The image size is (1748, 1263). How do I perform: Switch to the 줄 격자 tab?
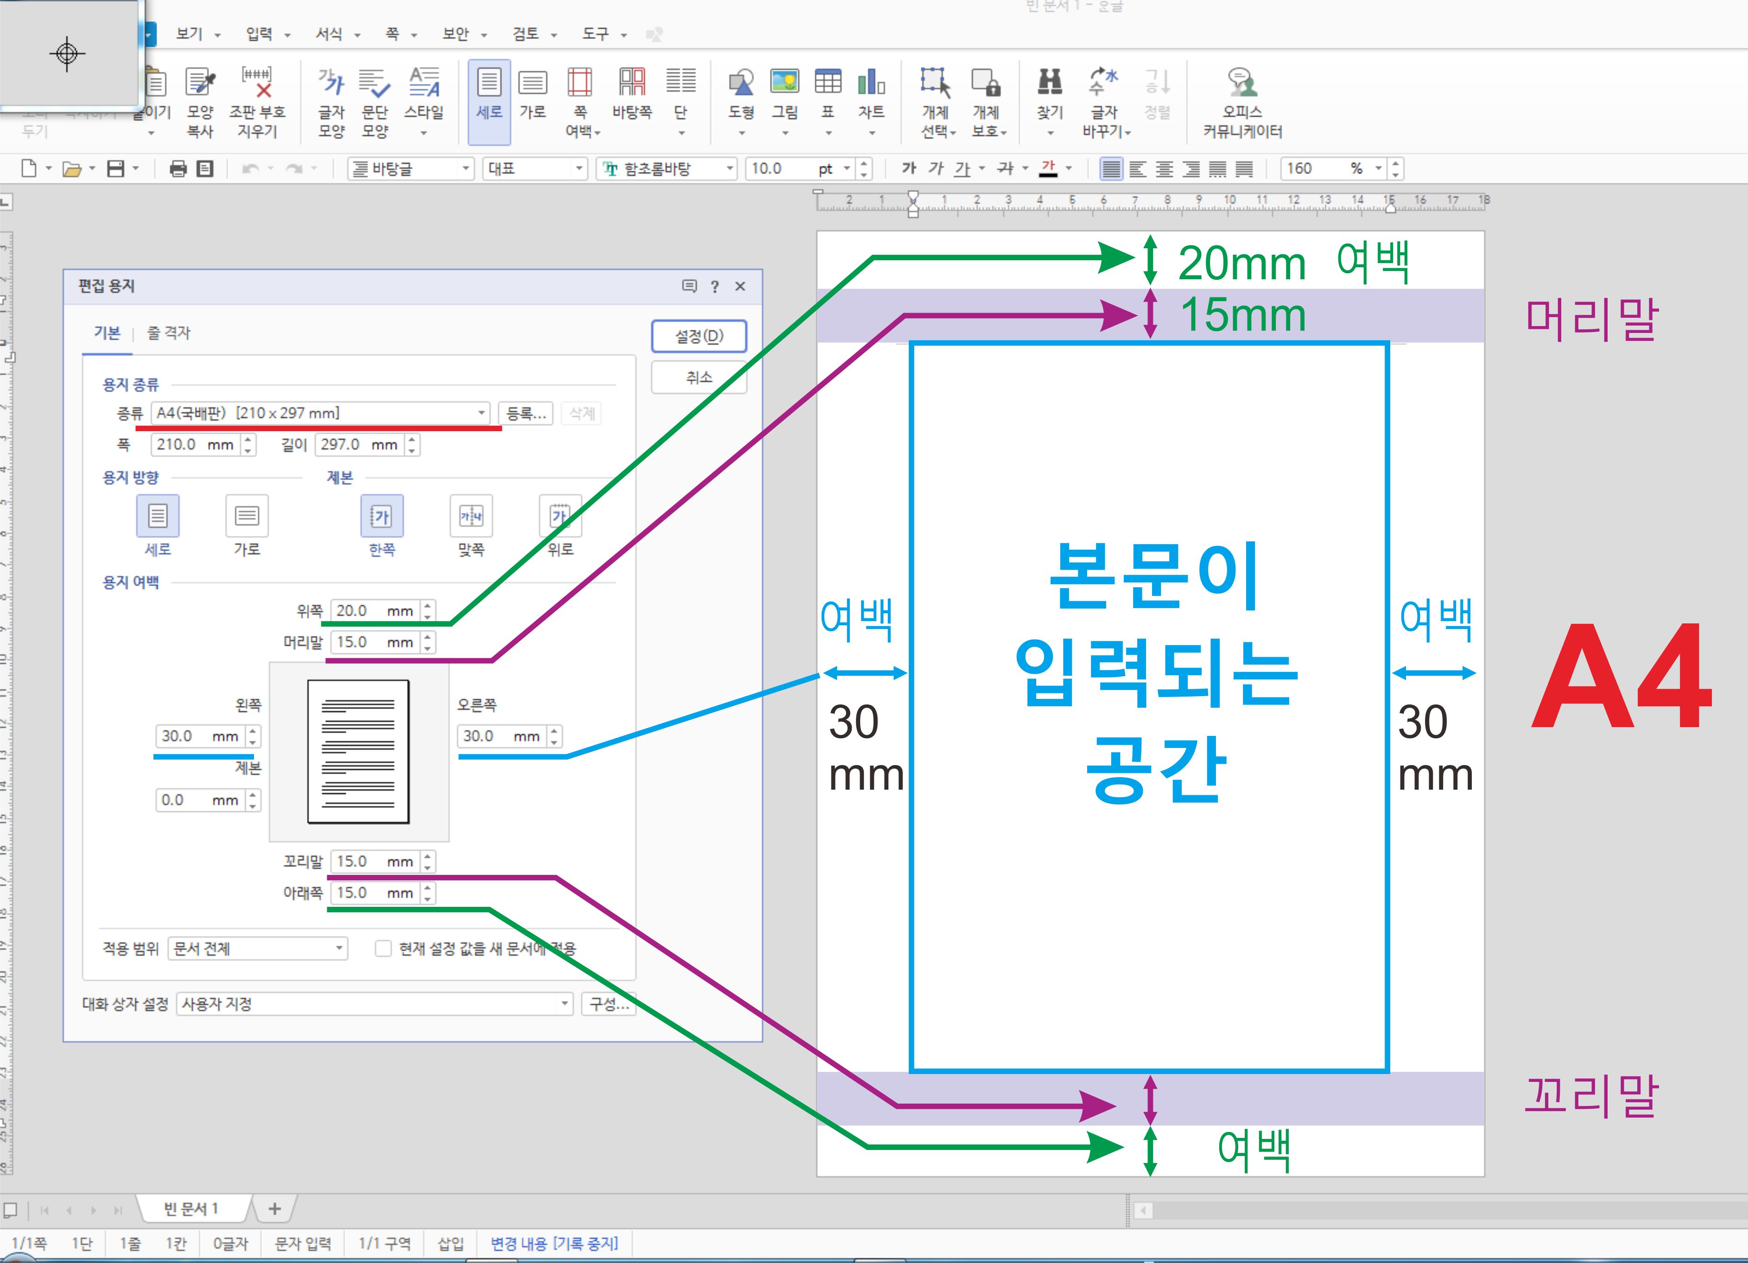168,333
